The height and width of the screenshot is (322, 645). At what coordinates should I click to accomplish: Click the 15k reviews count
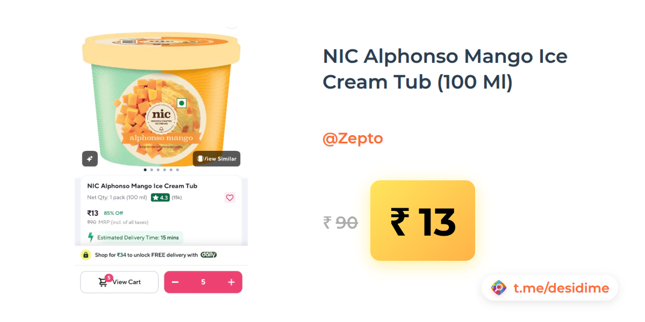tap(177, 197)
